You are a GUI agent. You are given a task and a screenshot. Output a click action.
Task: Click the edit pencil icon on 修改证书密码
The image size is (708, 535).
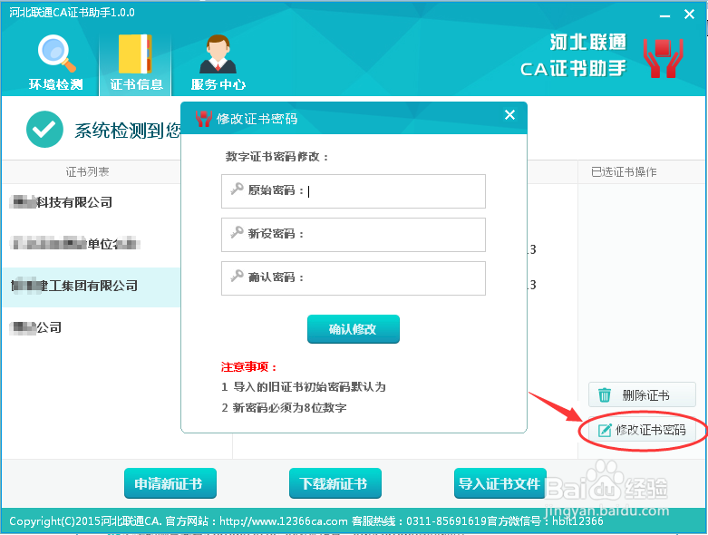coord(605,430)
